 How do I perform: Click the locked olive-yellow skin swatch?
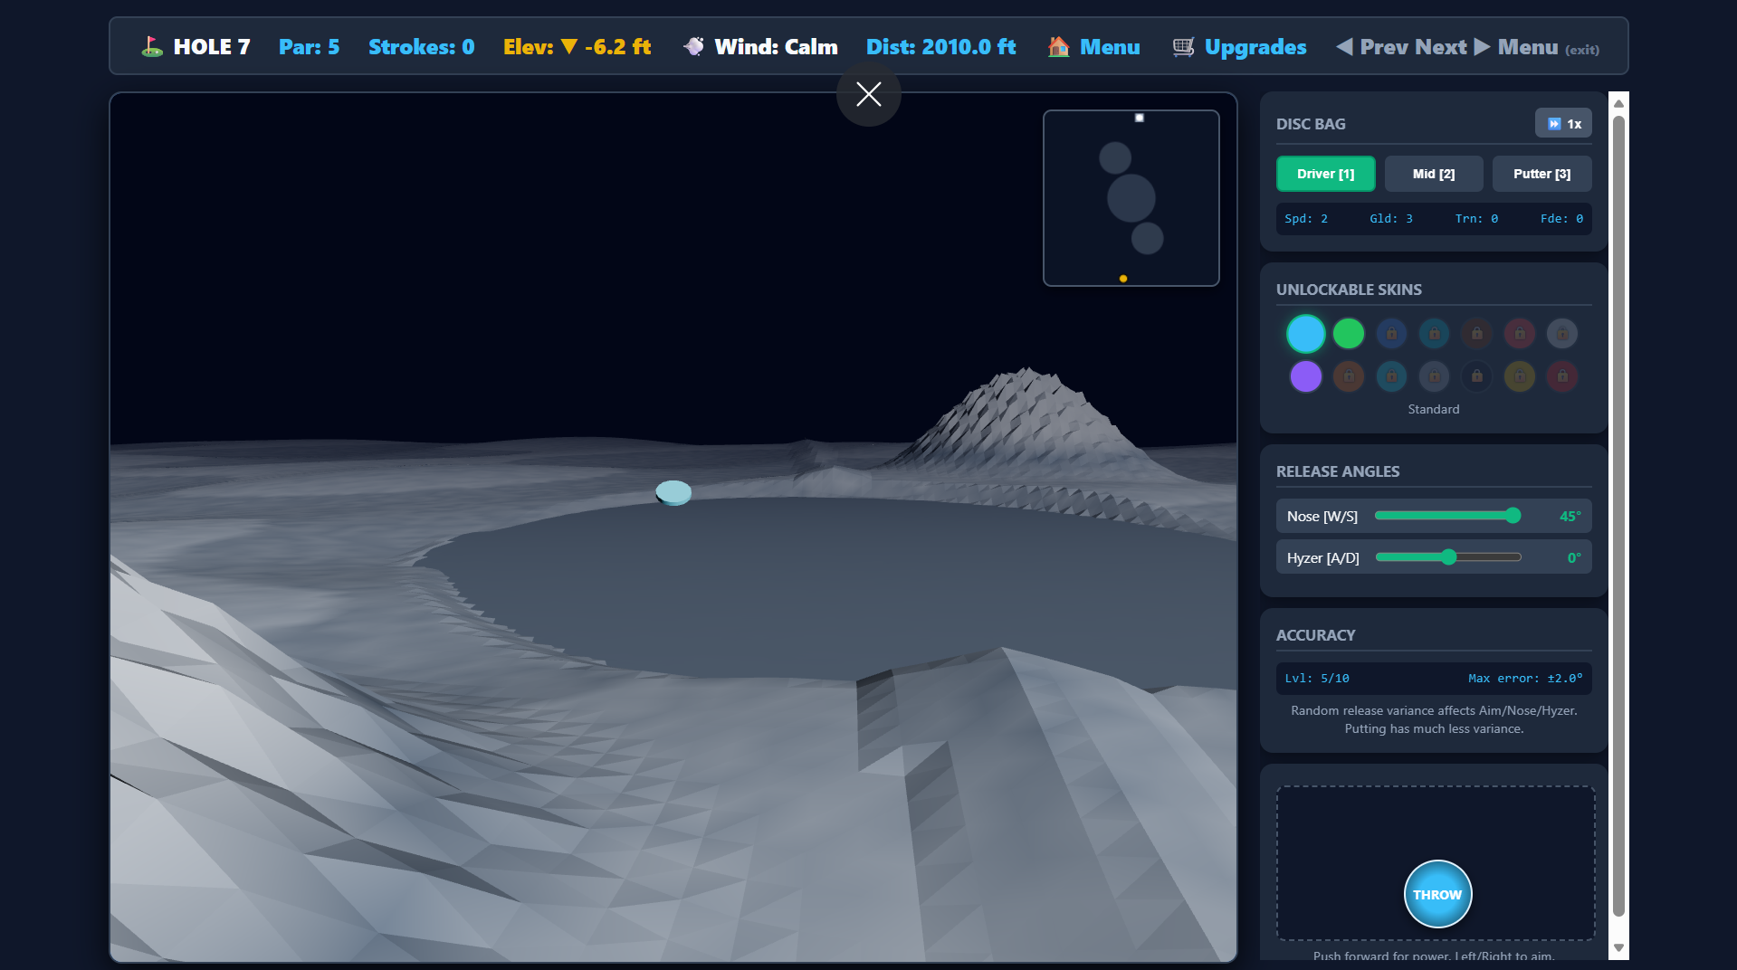pyautogui.click(x=1520, y=376)
